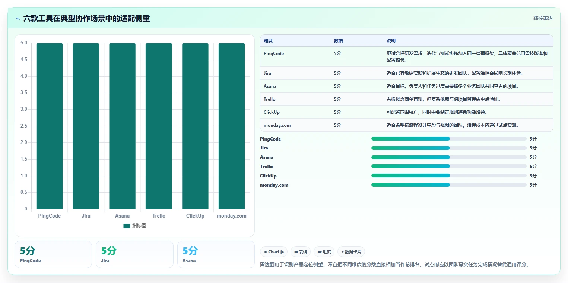Click the 2.5 tick on the y-axis
Image resolution: width=568 pixels, height=283 pixels.
pyautogui.click(x=24, y=126)
